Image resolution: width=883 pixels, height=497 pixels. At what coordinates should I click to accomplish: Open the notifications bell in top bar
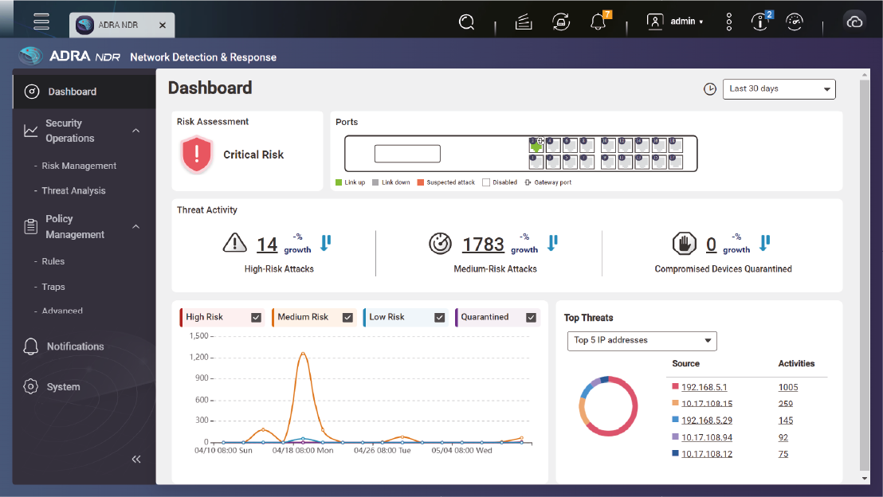(x=598, y=22)
